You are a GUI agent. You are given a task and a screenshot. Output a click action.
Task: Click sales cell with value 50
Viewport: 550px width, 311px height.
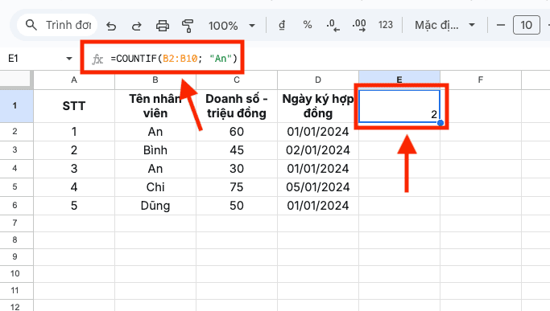tap(237, 206)
